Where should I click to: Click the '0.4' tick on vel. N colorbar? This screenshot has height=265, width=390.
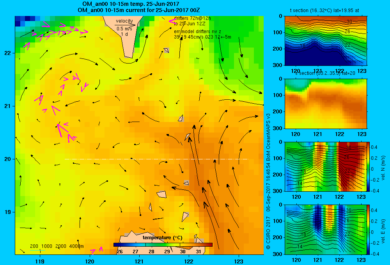(x=374, y=147)
